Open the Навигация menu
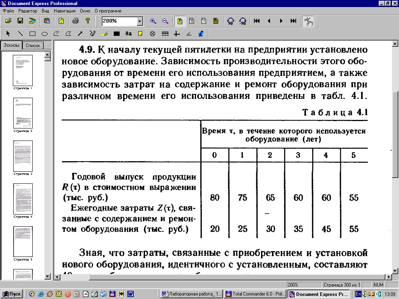Screen dimensions: 399x299 64,11
